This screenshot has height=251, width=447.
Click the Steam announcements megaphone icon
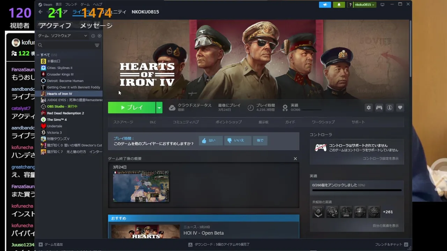pos(325,5)
